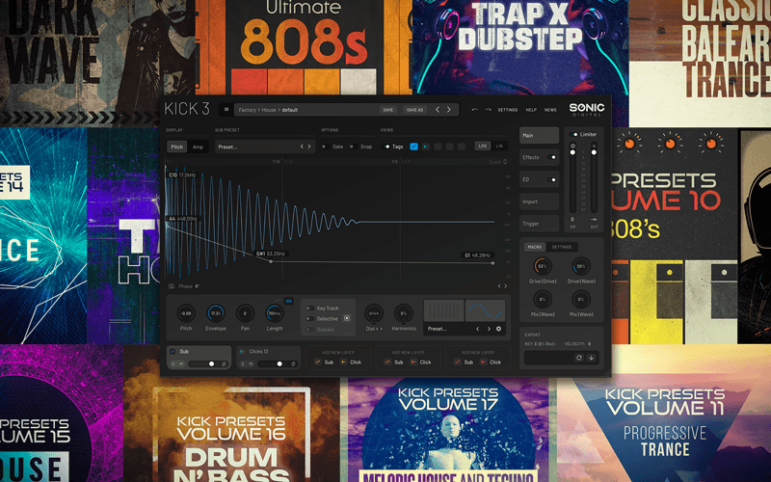Click the icon right of Sub volume slider
Viewport: 771px width, 482px height.
point(224,364)
